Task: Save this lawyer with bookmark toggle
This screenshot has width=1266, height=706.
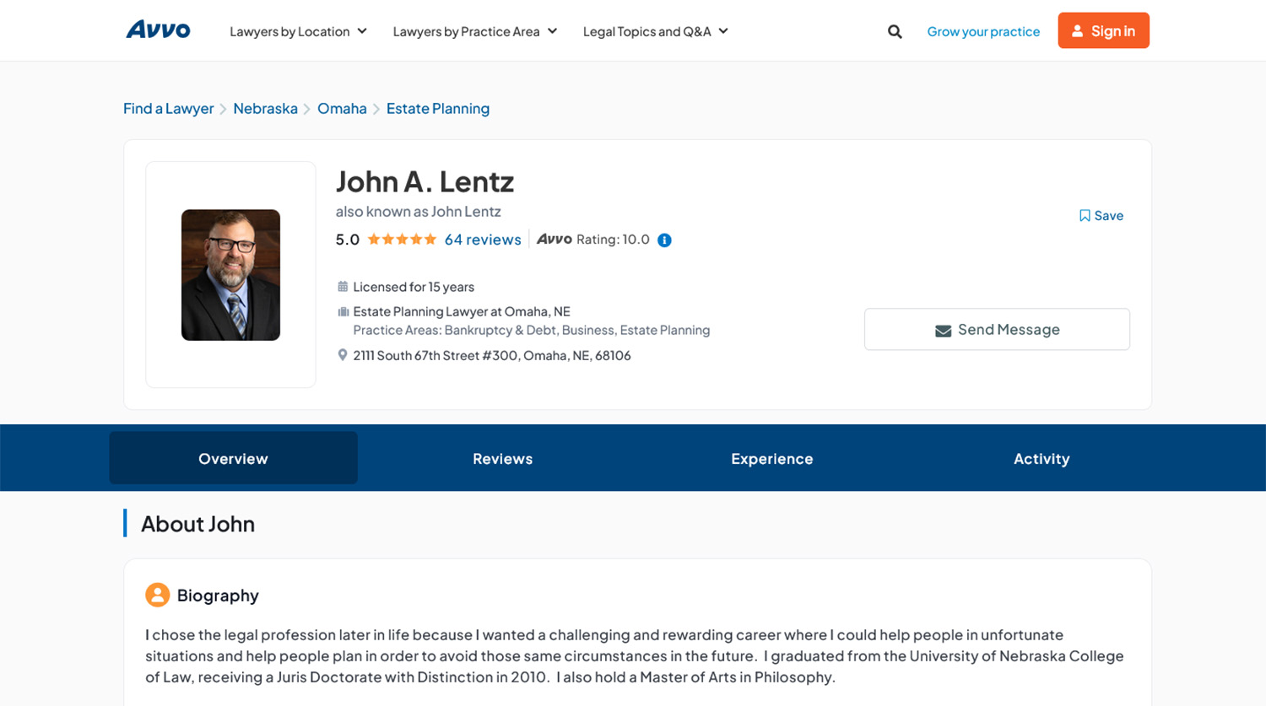Action: (1101, 216)
